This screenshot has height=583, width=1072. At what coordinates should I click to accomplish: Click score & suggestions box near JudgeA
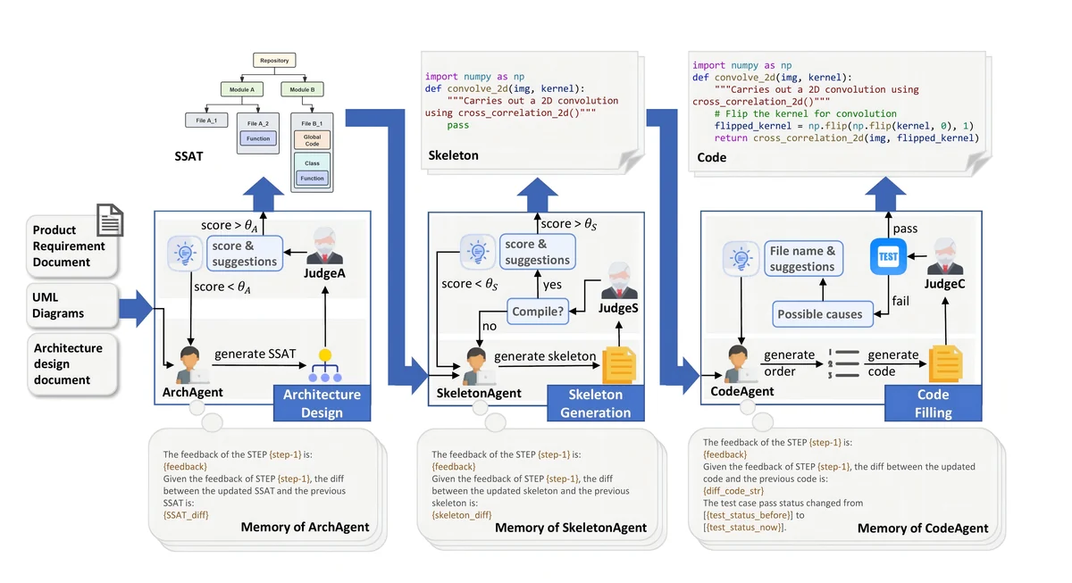[245, 254]
